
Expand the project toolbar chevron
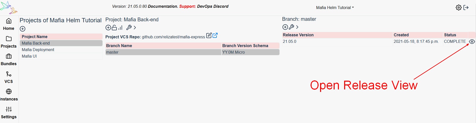[135, 28]
